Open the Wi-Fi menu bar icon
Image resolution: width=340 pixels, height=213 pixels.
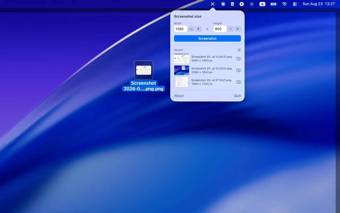(284, 4)
